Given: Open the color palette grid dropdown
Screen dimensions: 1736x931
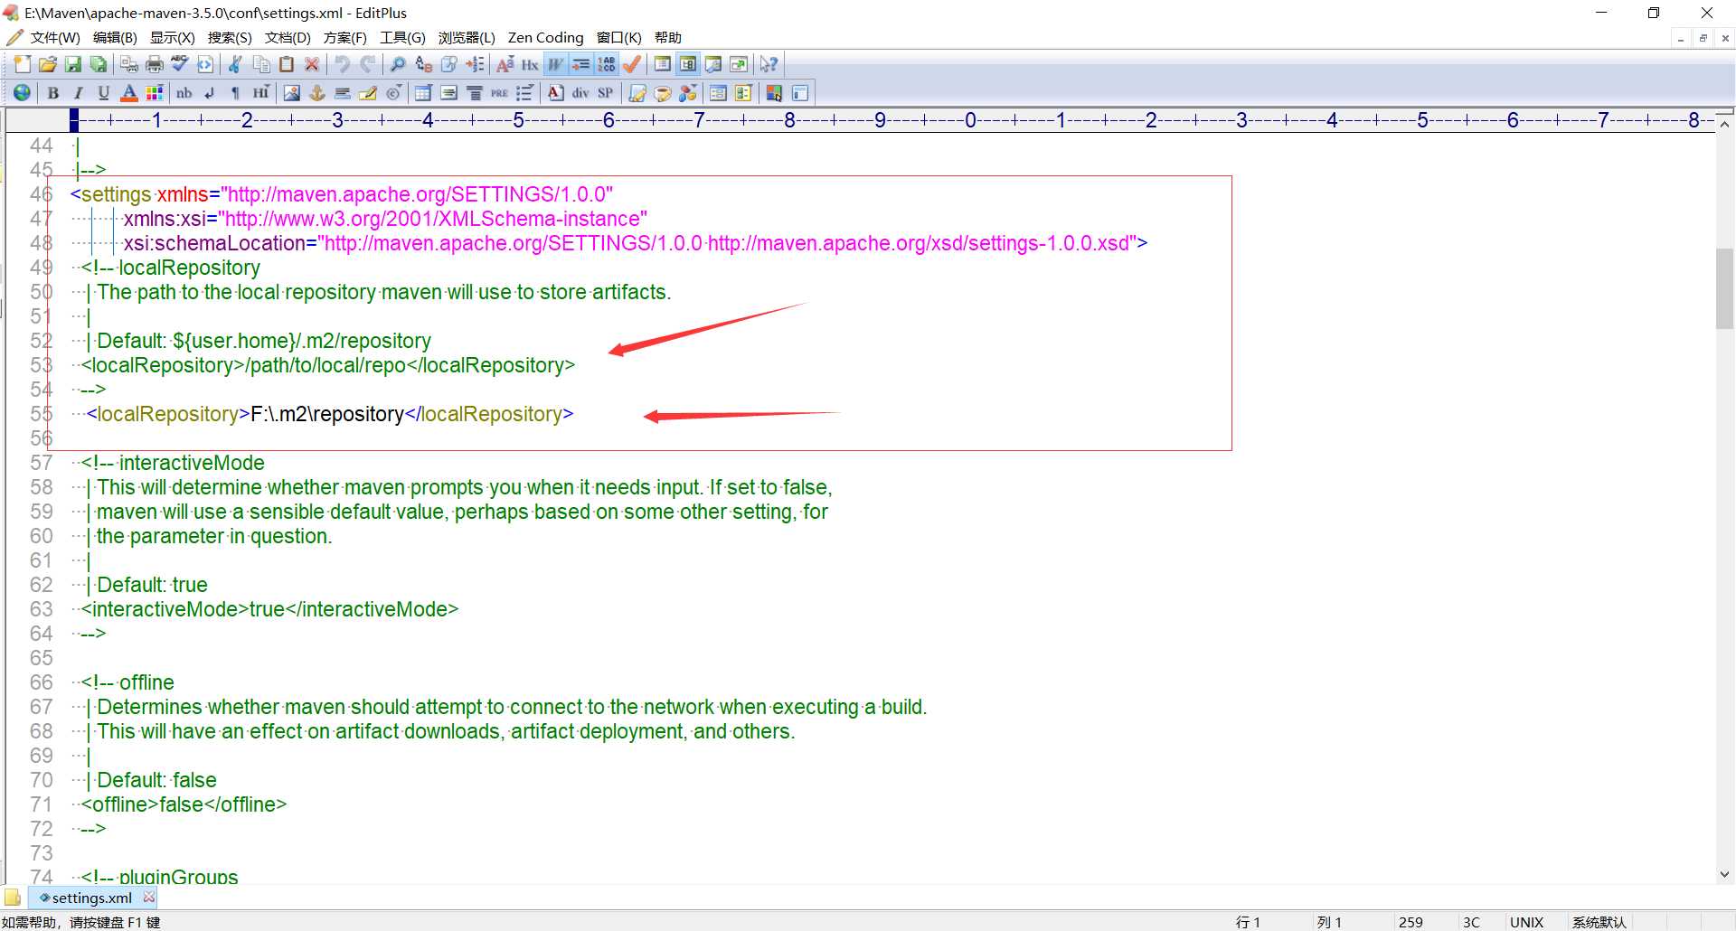Looking at the screenshot, I should pos(155,92).
